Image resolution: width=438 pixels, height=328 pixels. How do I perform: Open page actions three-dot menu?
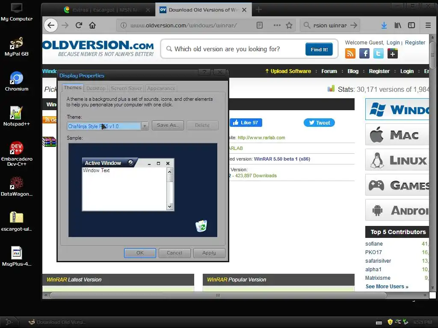tap(277, 25)
